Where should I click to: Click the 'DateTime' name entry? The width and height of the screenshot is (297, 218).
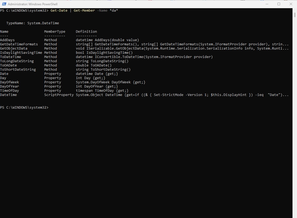click(8, 95)
